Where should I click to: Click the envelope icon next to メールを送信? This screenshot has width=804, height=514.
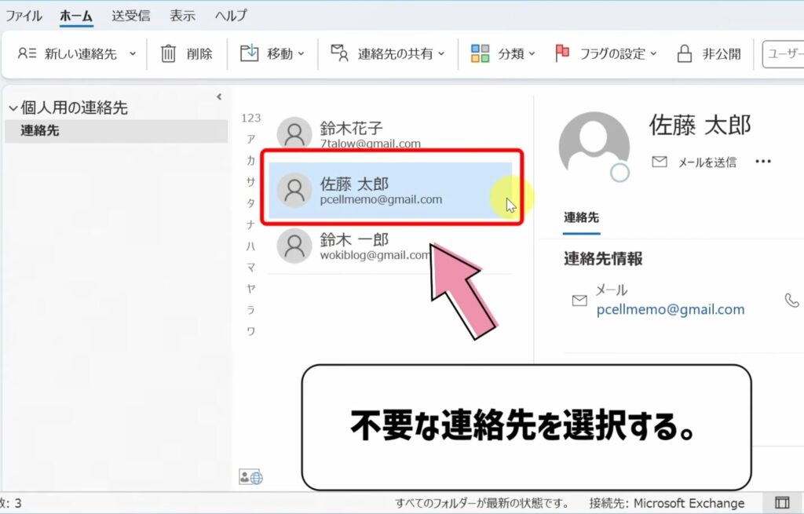(x=659, y=162)
